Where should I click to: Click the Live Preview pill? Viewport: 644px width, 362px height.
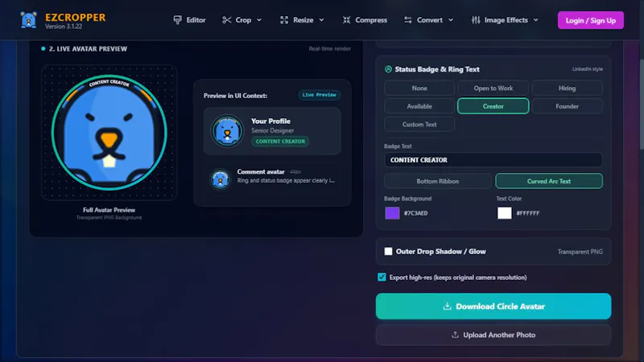coord(319,95)
